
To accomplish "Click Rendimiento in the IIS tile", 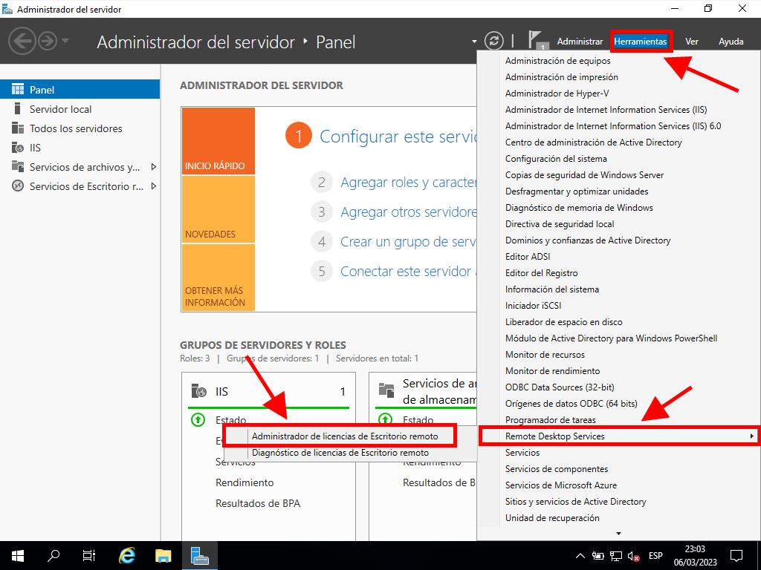I will pyautogui.click(x=245, y=482).
